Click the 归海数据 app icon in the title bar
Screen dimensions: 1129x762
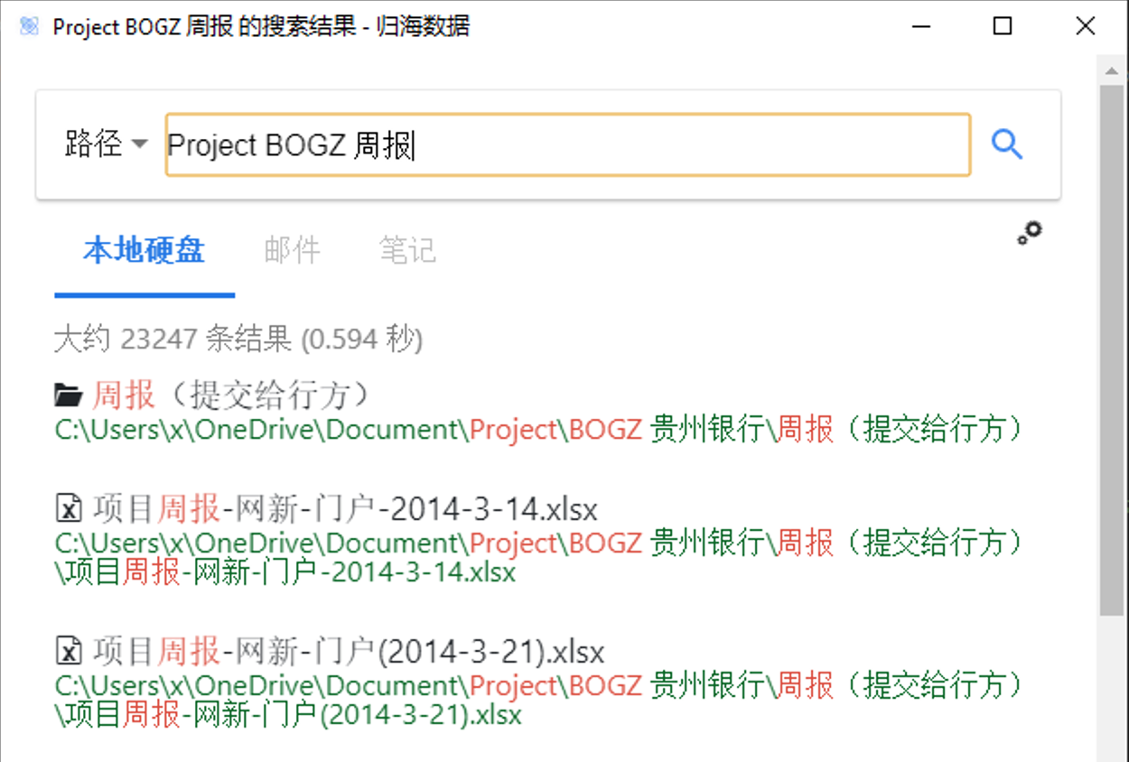[x=29, y=26]
